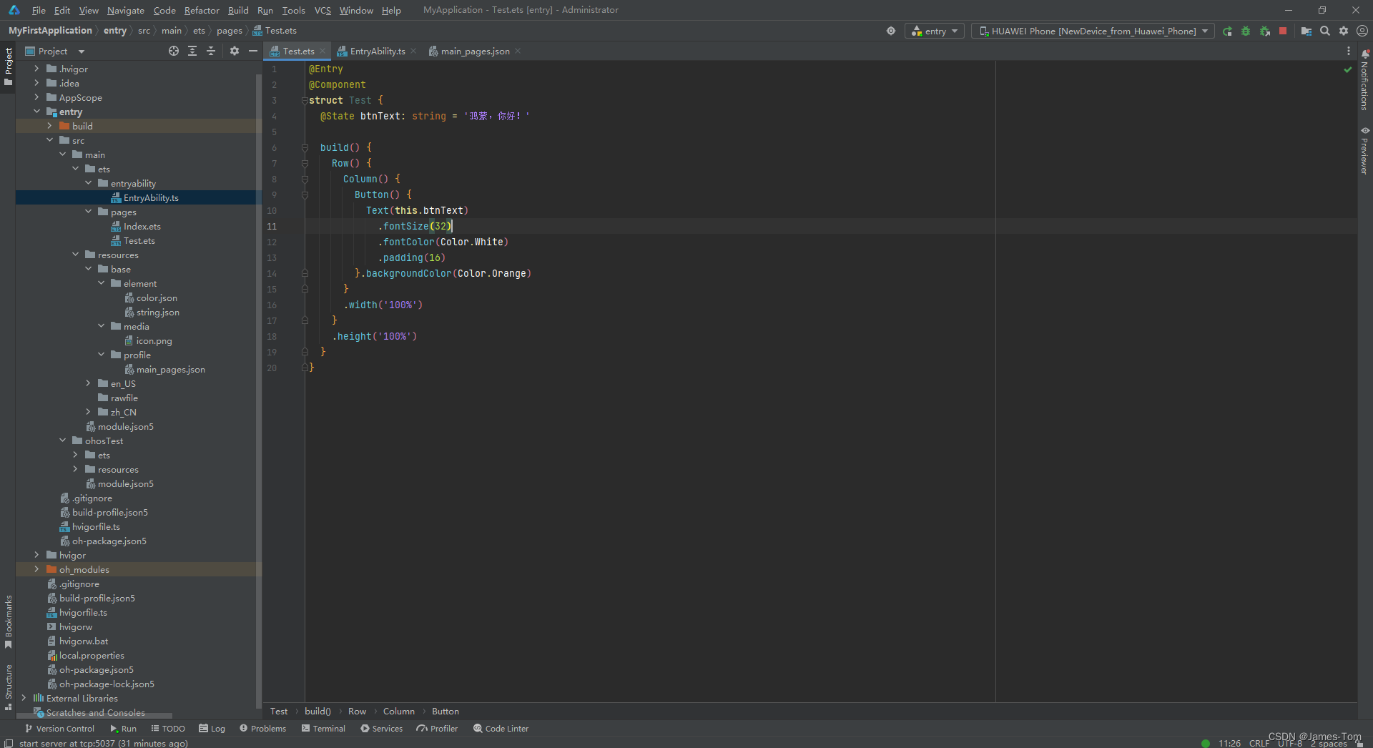The image size is (1373, 748).
Task: Expand the oh_modules folder
Action: point(36,569)
